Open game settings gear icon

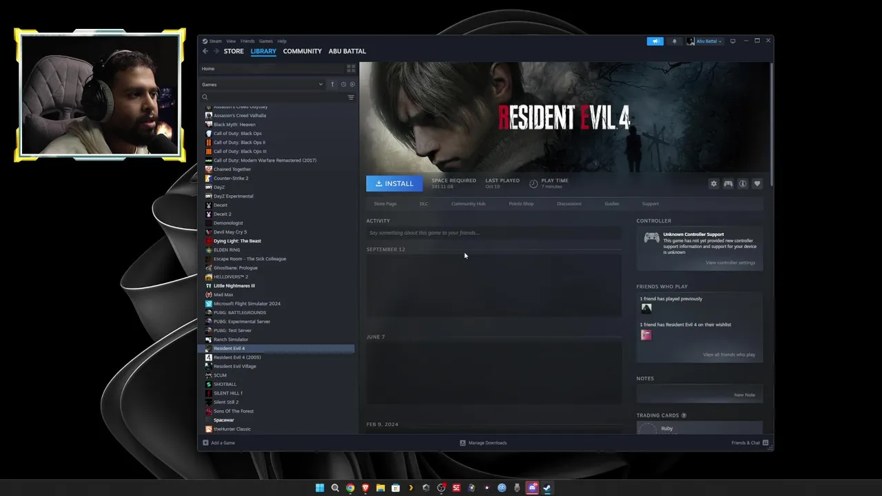click(x=714, y=183)
